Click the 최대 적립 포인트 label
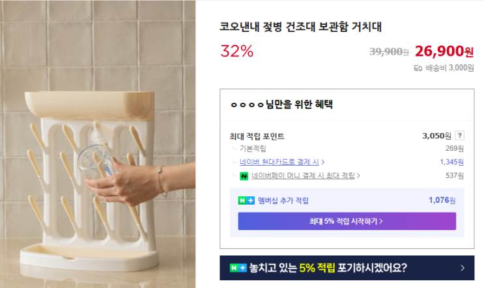The height and width of the screenshot is (288, 484). click(257, 137)
